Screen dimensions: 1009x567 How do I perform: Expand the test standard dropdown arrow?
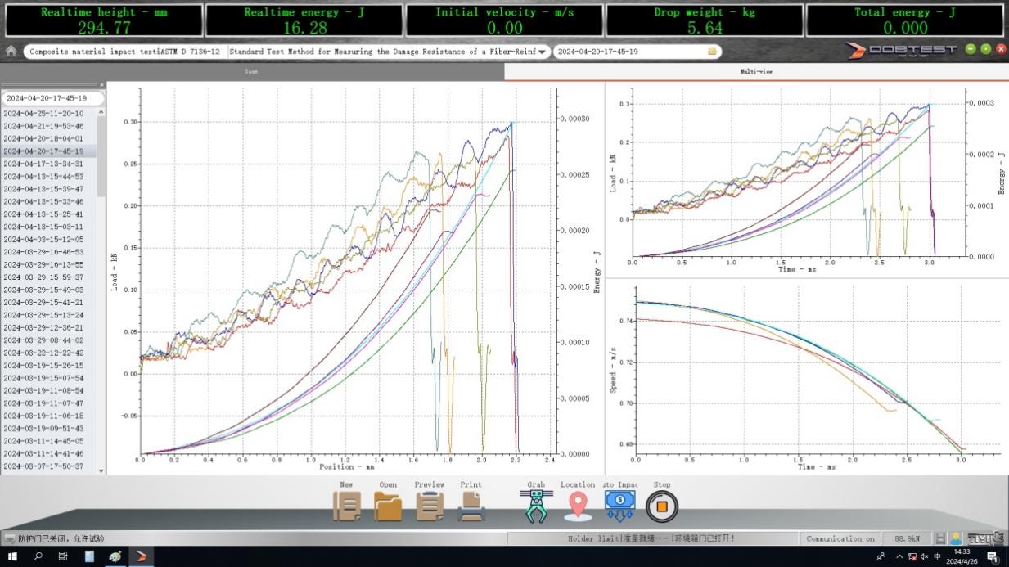542,52
